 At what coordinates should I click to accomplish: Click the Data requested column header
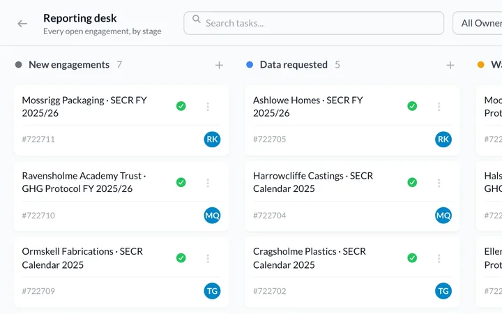pos(294,65)
